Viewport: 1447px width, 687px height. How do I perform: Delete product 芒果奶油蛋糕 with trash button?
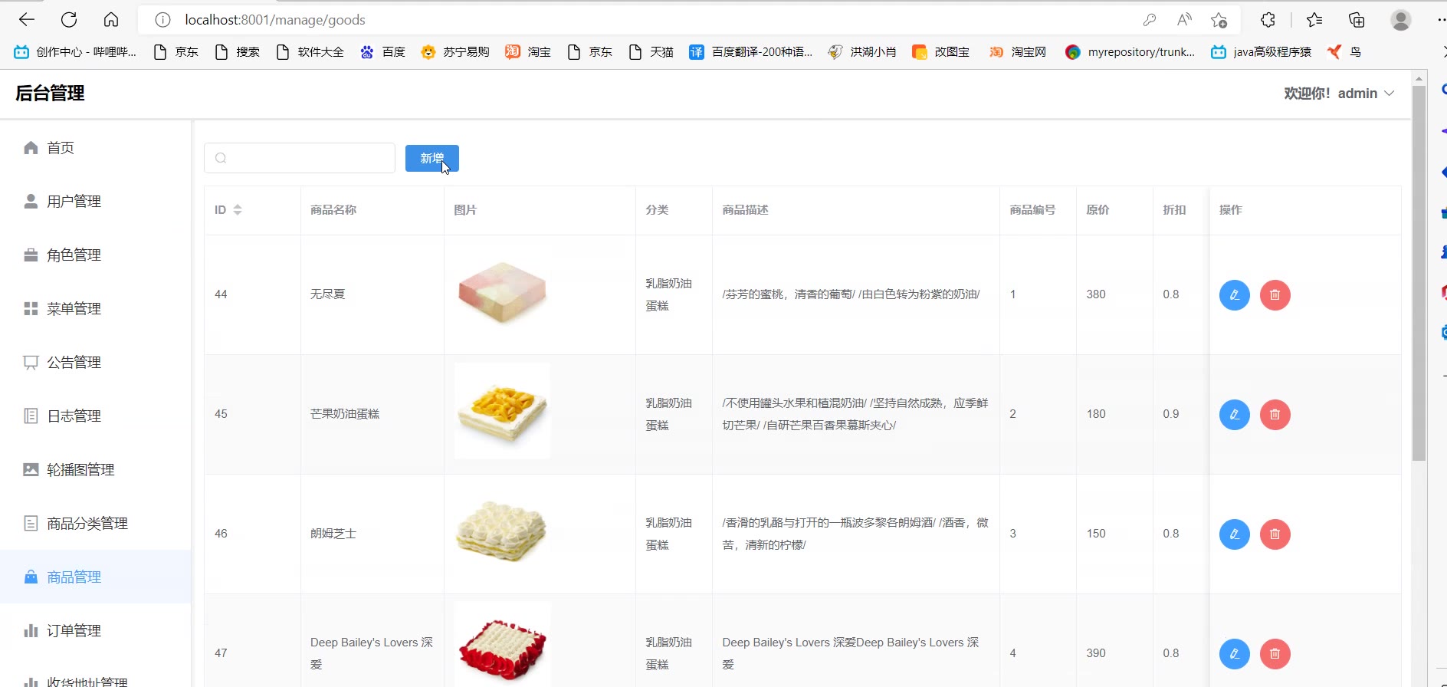coord(1275,415)
